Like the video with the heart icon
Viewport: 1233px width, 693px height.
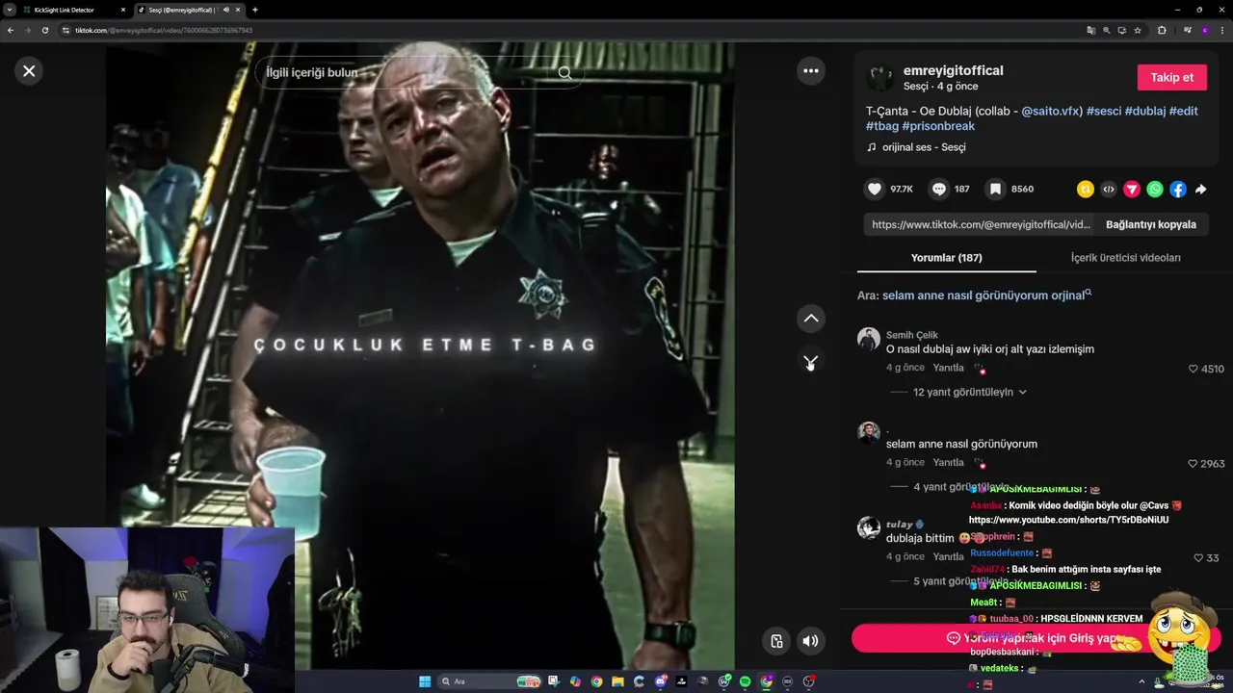pos(874,189)
